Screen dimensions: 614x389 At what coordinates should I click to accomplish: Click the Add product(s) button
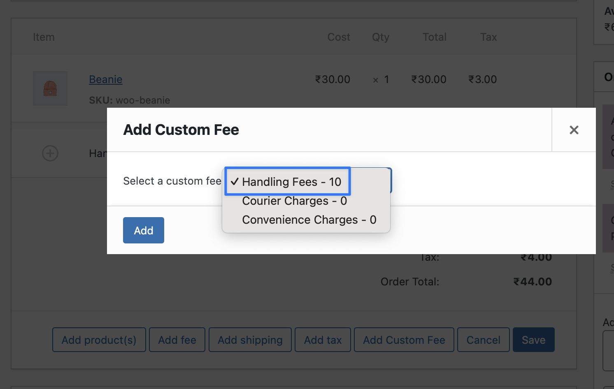point(99,340)
